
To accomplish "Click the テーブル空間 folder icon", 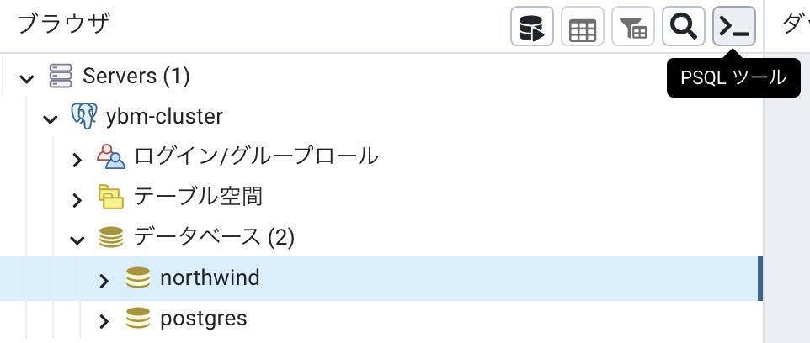I will pyautogui.click(x=111, y=197).
